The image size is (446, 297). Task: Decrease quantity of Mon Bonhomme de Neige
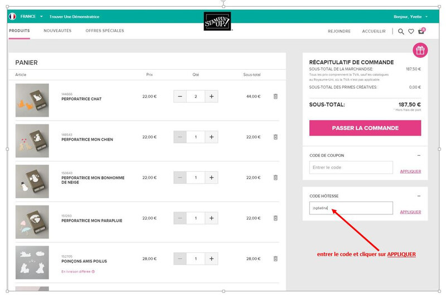[180, 178]
